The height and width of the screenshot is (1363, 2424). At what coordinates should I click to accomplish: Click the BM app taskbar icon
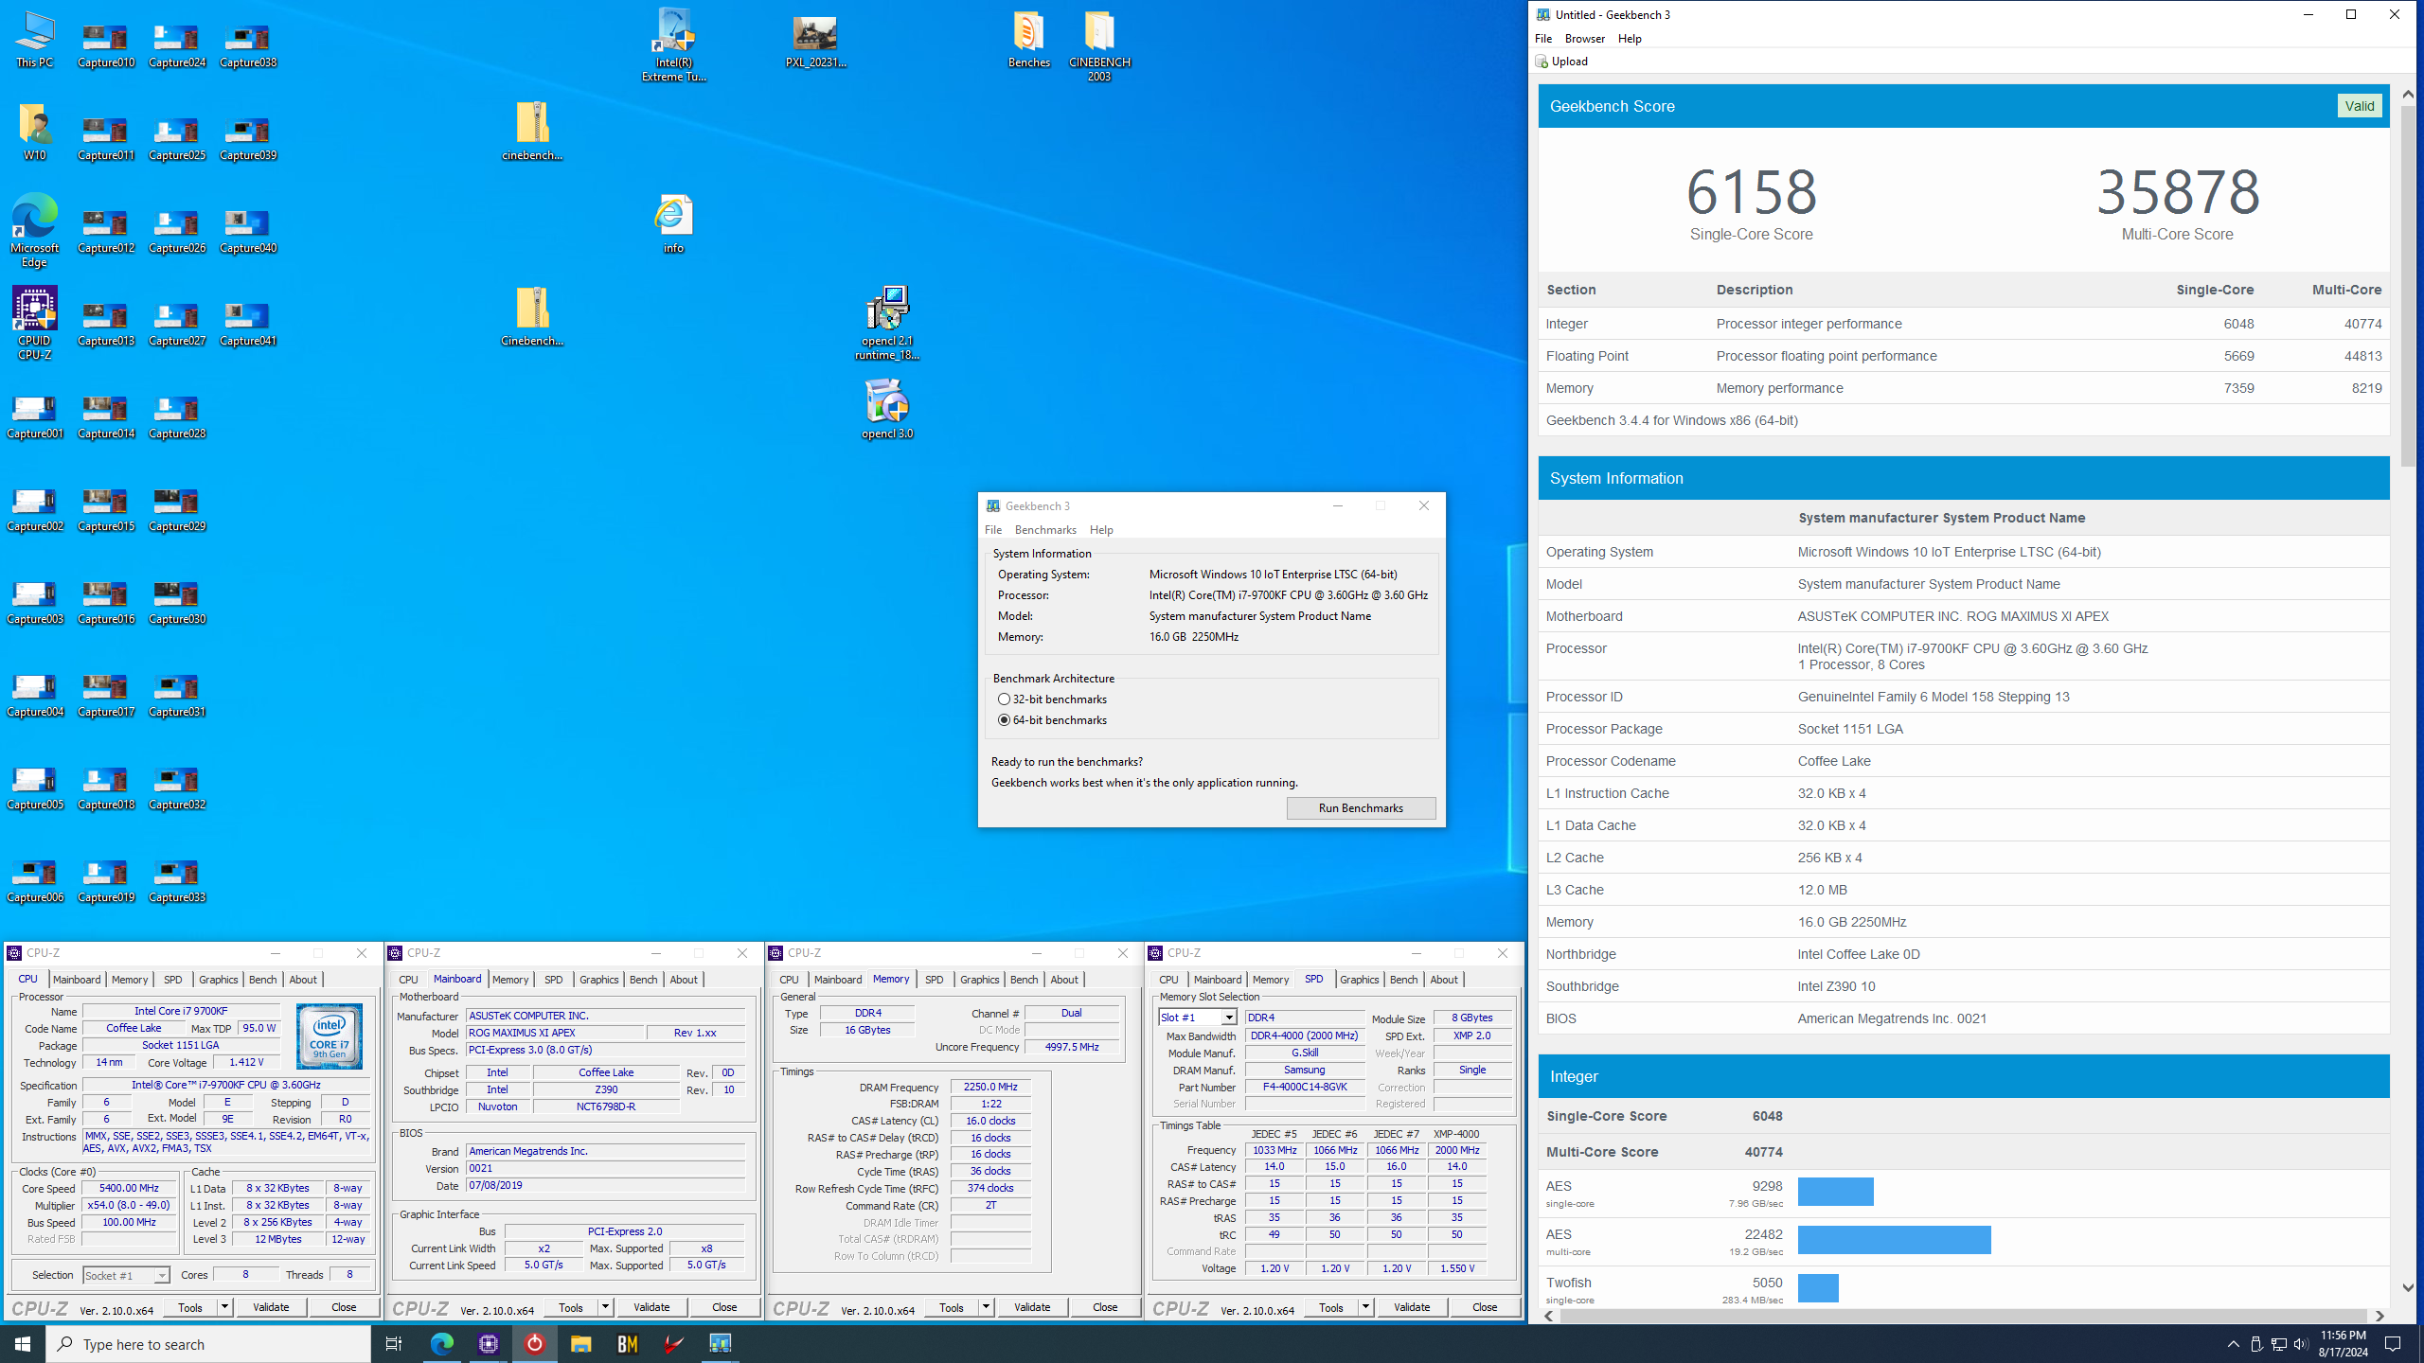coord(627,1344)
